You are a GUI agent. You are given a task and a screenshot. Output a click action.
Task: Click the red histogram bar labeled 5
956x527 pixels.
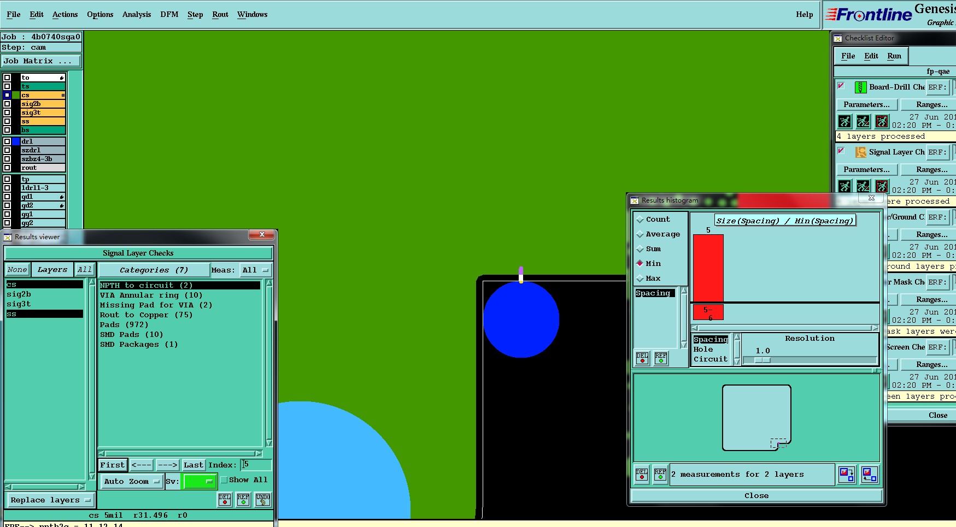point(708,268)
